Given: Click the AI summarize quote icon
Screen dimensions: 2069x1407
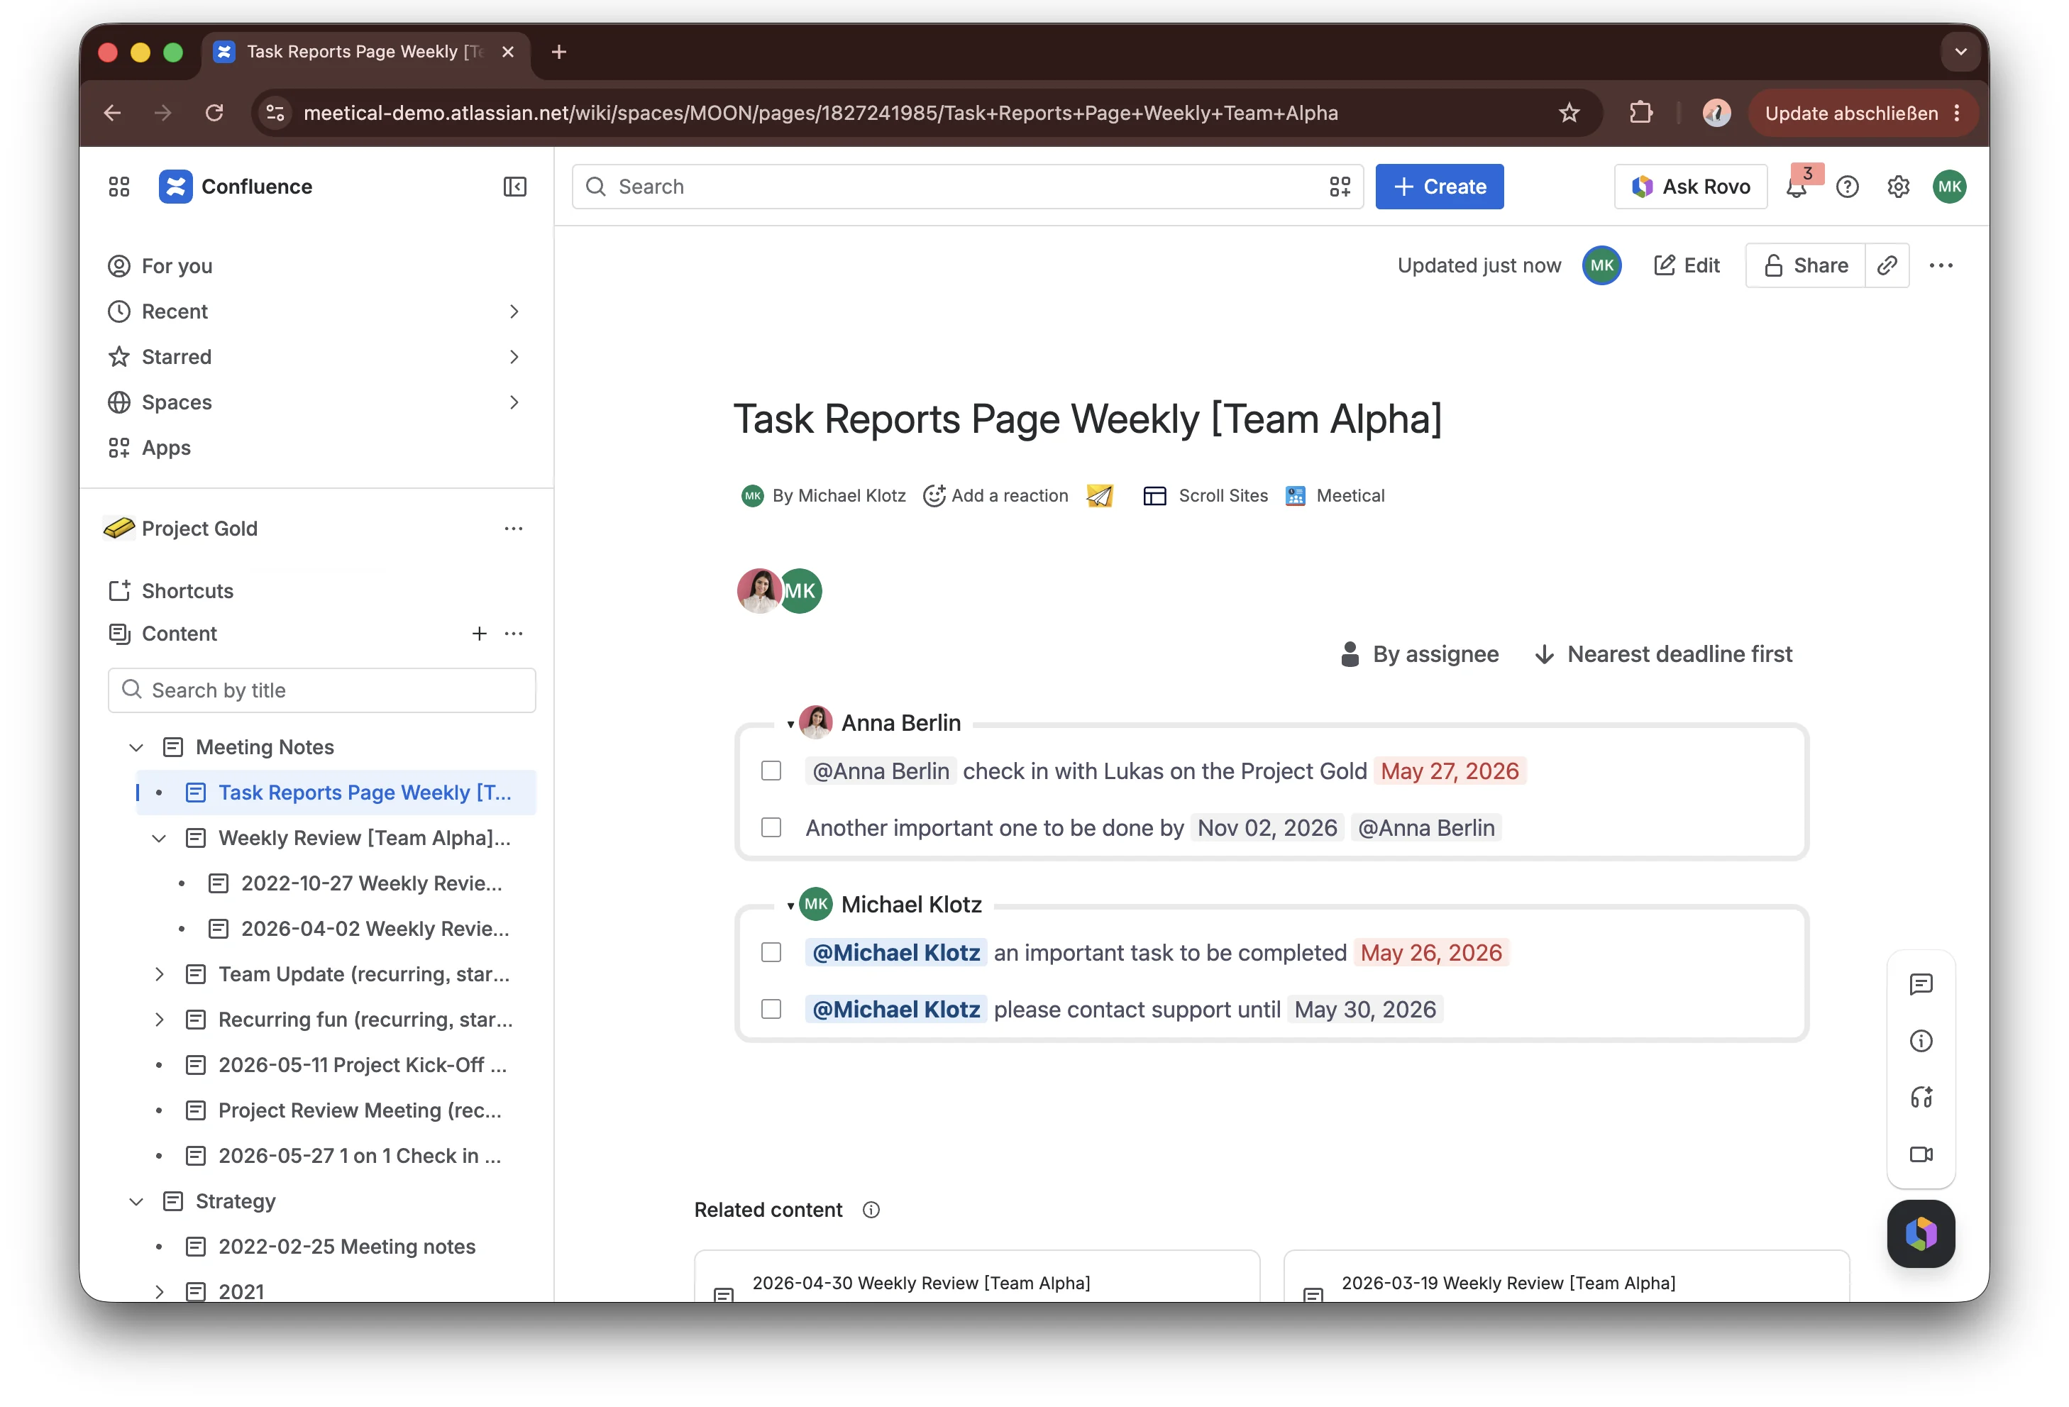Looking at the screenshot, I should [1920, 1097].
